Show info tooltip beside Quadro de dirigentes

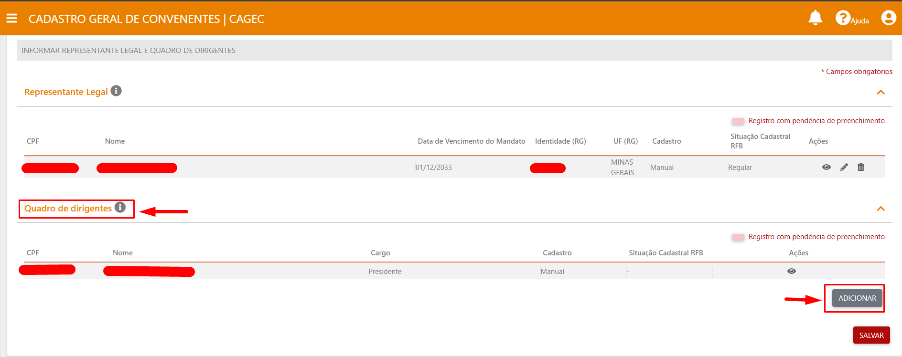(120, 207)
